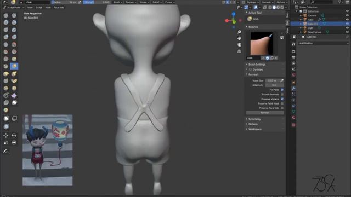
Task: Select the Box Mask tool
Action: (x=6, y=118)
